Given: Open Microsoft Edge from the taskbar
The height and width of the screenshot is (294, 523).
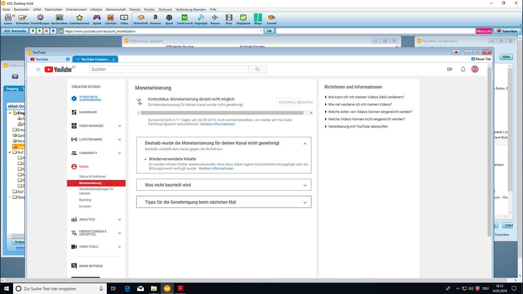Looking at the screenshot, I should (128, 288).
